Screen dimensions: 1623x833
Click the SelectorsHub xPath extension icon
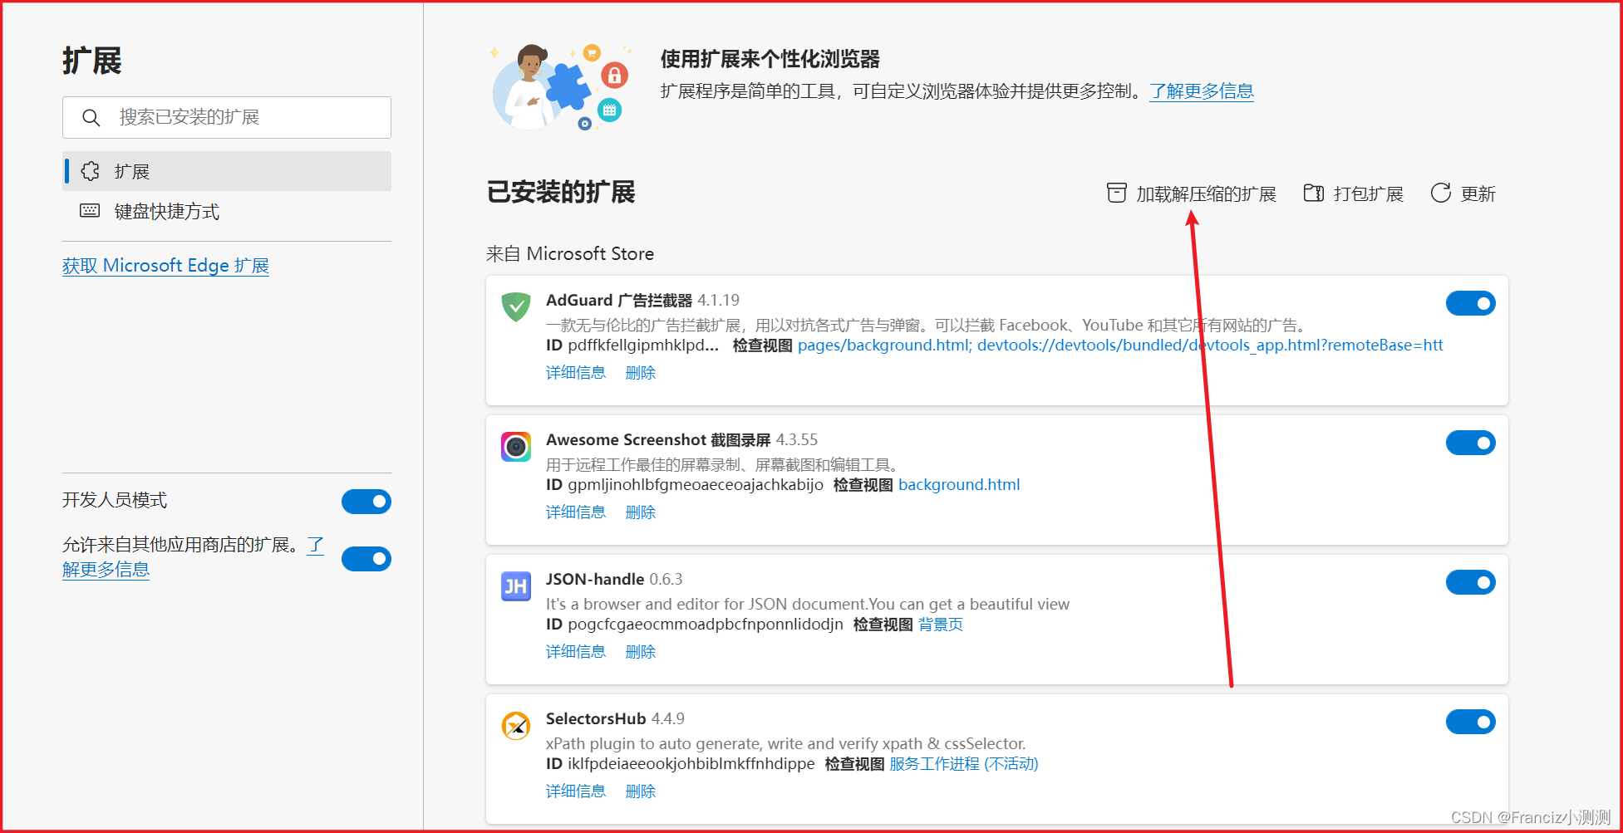coord(515,725)
